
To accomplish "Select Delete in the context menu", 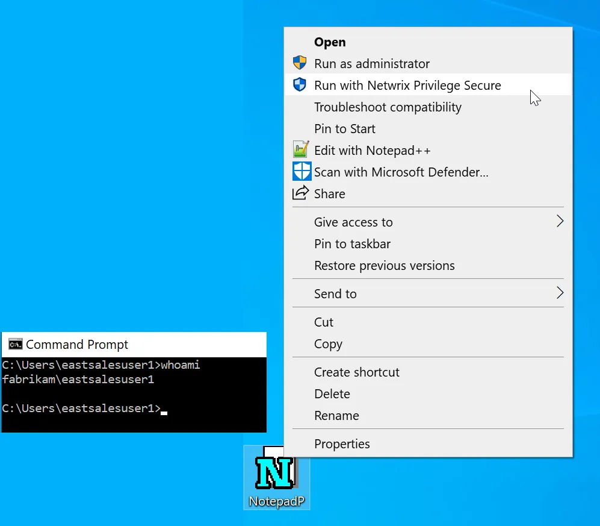I will click(428, 394).
